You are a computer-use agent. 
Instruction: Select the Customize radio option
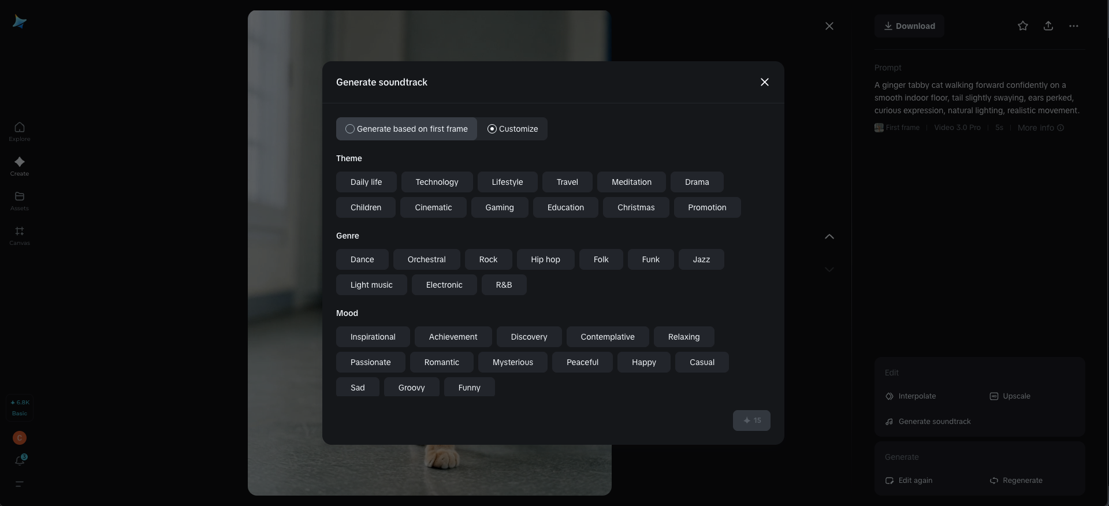click(x=512, y=129)
